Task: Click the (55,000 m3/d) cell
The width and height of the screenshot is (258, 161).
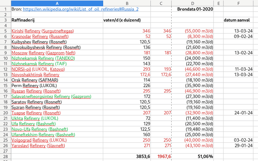Action: (x=193, y=31)
